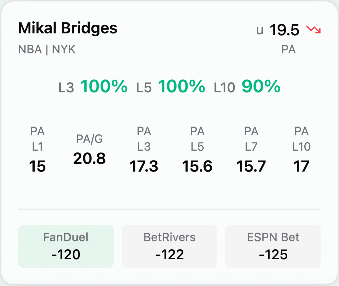Select the BetRivers -122 odds button
339x286 pixels.
tap(169, 246)
